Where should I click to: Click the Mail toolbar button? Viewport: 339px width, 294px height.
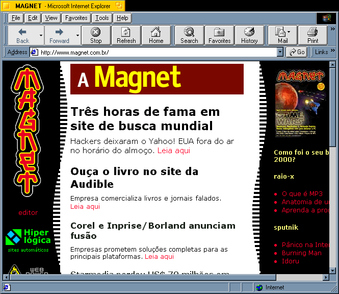tap(282, 35)
